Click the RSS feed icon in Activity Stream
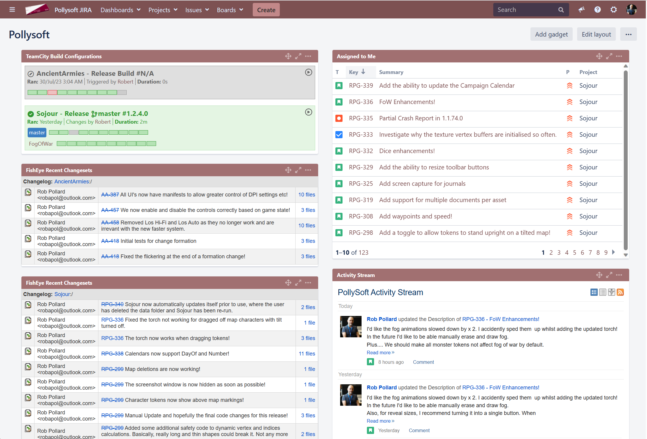Image resolution: width=647 pixels, height=439 pixels. 620,292
